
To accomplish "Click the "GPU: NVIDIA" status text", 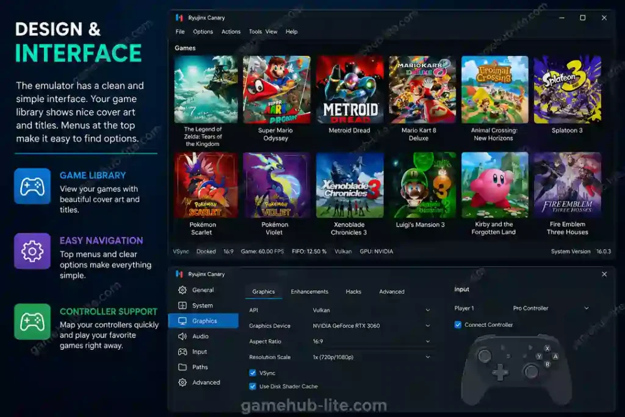I will point(376,251).
